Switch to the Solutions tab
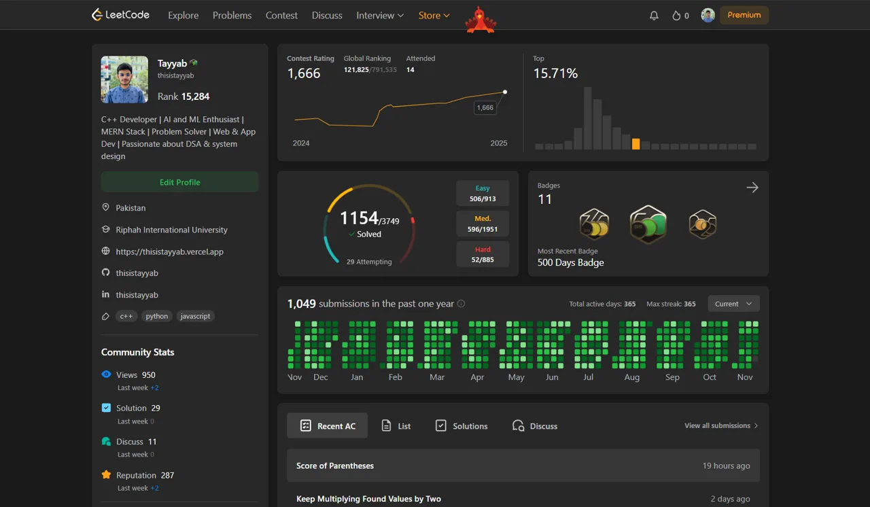This screenshot has width=870, height=507. 461,425
